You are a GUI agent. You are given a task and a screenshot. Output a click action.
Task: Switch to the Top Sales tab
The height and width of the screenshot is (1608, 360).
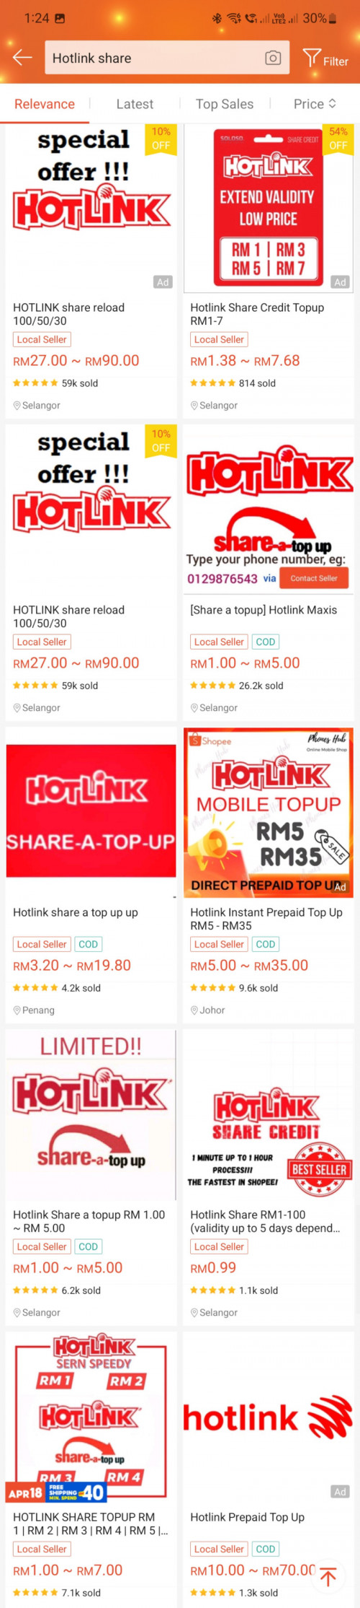click(225, 104)
